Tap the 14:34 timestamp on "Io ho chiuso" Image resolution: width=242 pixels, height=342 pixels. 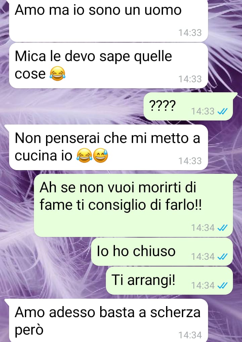tap(203, 257)
